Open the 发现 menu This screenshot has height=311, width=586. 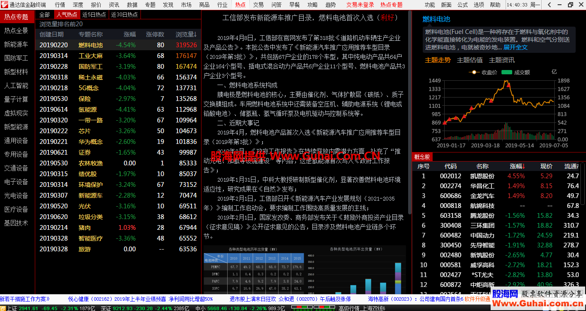168,5
